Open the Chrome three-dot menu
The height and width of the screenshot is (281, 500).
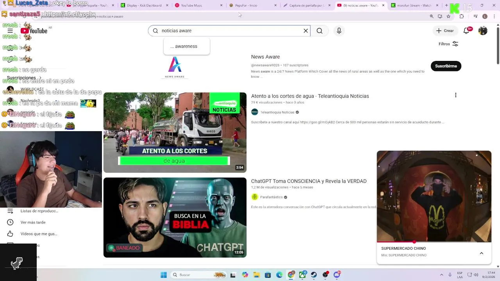click(x=493, y=16)
